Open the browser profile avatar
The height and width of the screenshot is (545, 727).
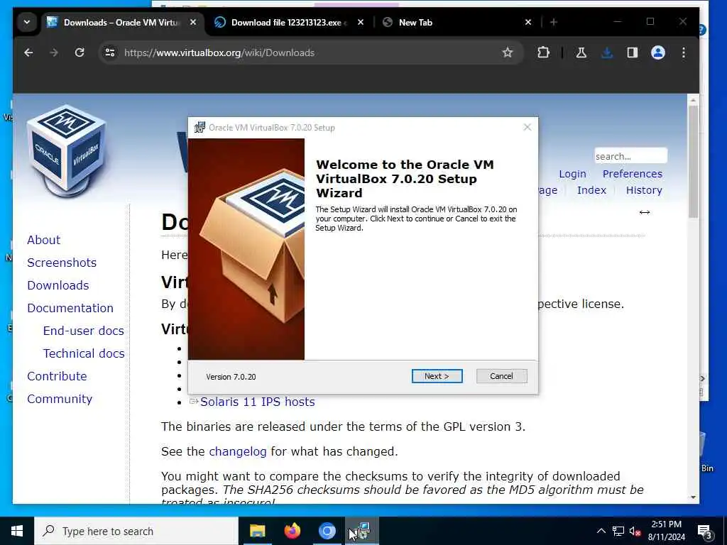pyautogui.click(x=658, y=53)
